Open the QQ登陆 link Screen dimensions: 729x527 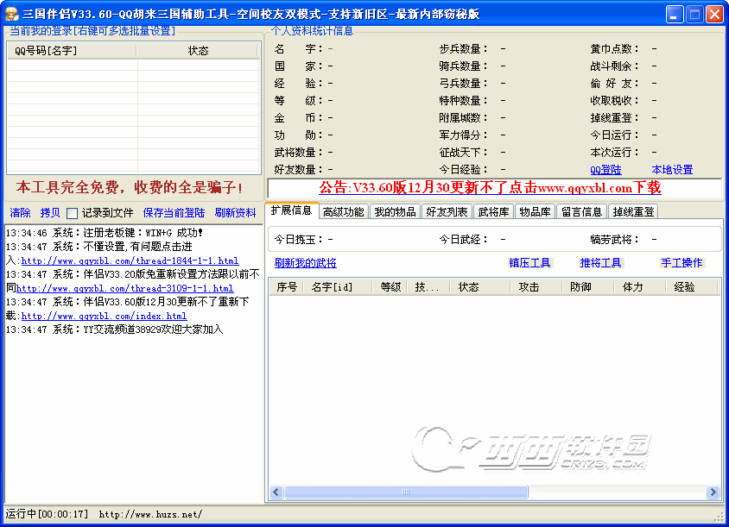605,169
